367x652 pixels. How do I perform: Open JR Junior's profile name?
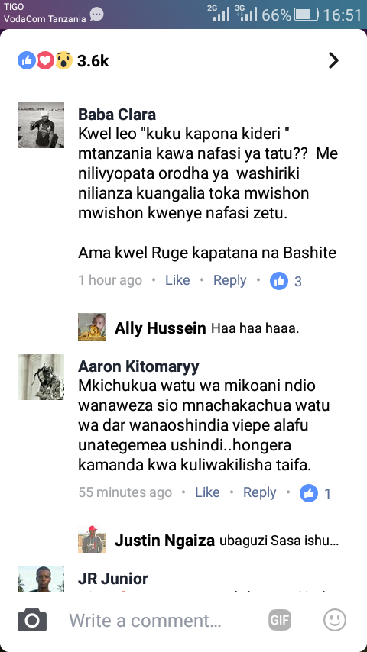[113, 579]
